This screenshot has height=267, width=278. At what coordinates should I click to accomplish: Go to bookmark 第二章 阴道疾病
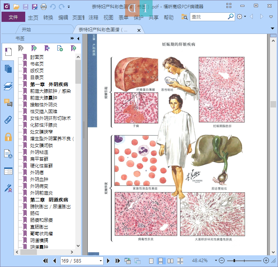pos(49,200)
